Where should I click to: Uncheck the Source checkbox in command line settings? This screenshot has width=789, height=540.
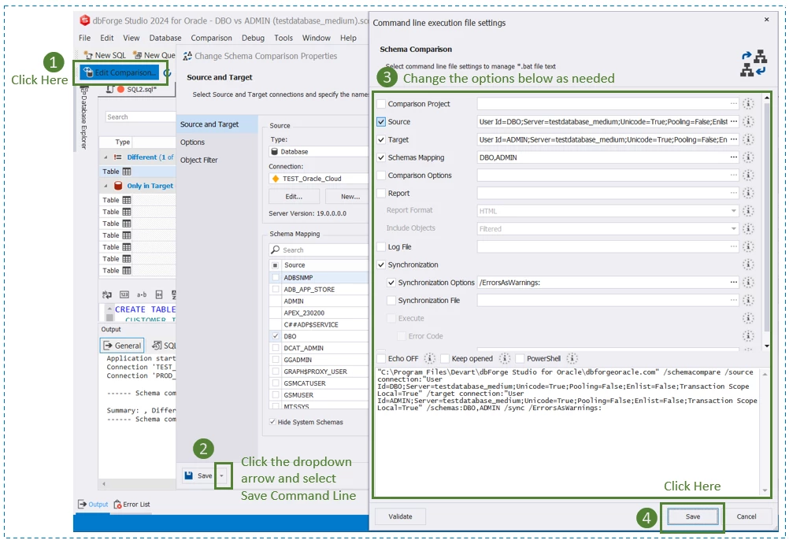tap(381, 122)
